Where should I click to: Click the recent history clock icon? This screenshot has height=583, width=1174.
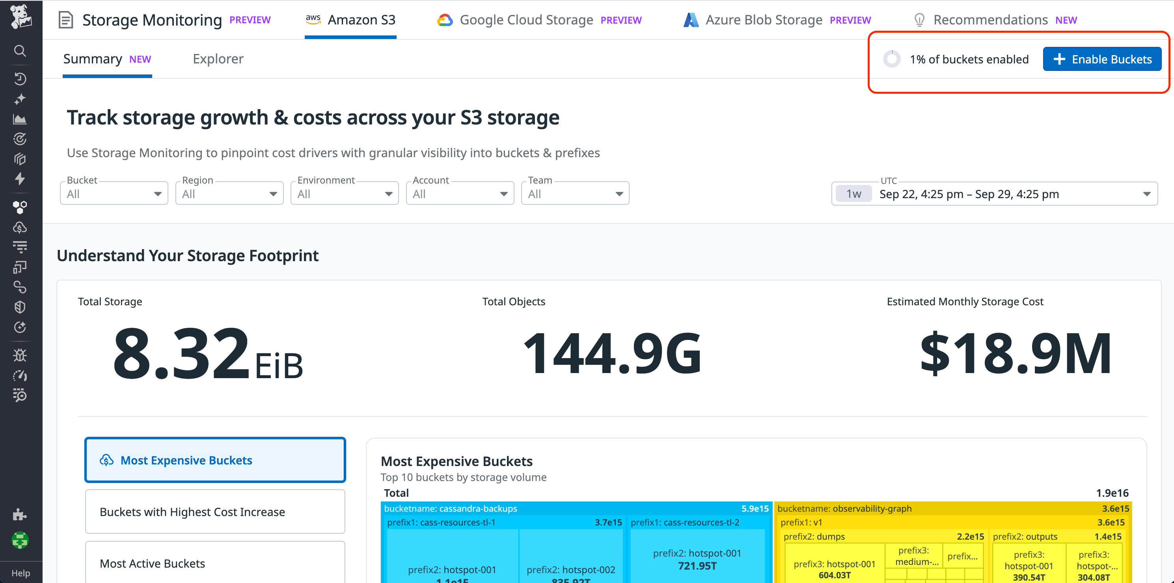20,79
